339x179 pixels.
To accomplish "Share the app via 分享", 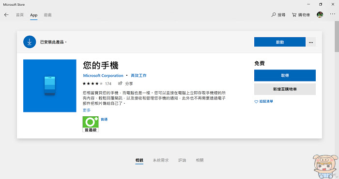I will [x=125, y=83].
